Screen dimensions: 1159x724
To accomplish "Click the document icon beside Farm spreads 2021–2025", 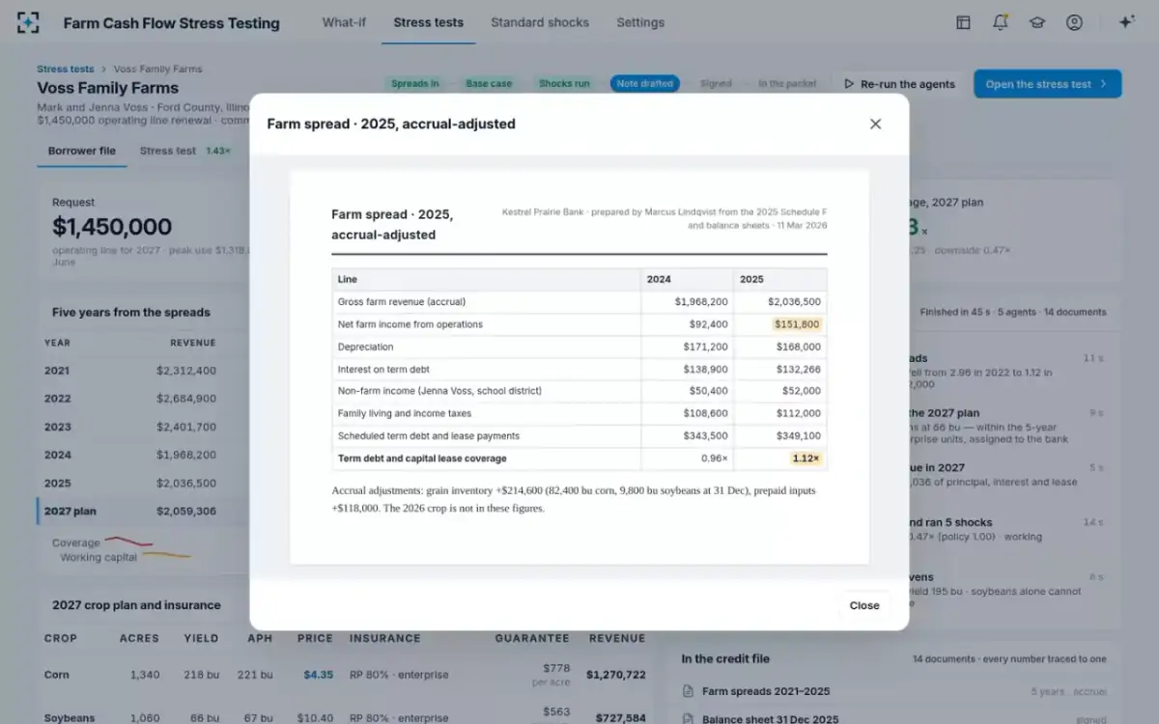I will (x=688, y=691).
